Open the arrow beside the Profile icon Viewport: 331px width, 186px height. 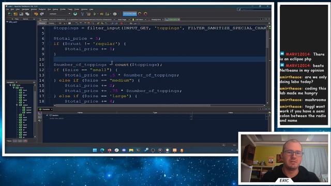click(x=110, y=14)
